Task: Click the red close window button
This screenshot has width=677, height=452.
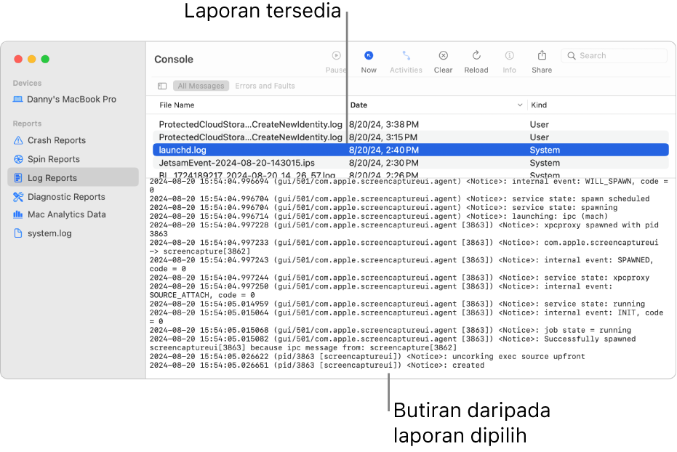Action: tap(18, 59)
